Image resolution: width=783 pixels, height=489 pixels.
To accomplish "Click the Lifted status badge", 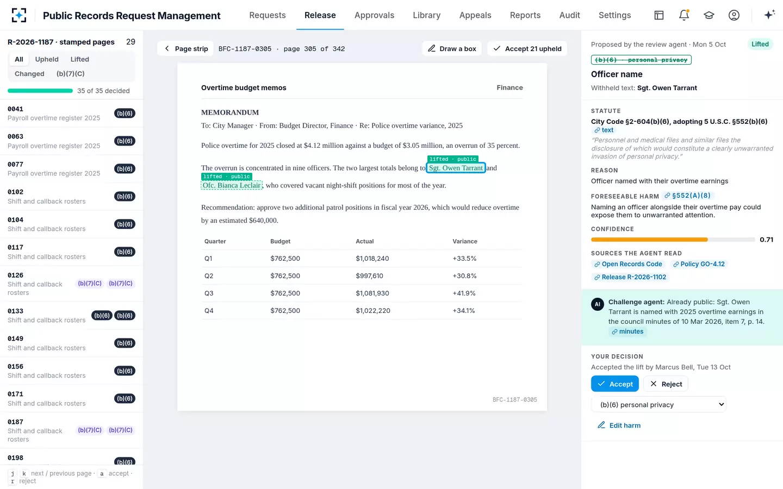I will click(x=760, y=44).
